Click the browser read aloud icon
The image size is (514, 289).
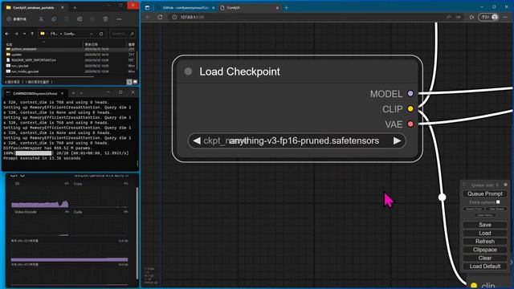[x=448, y=17]
